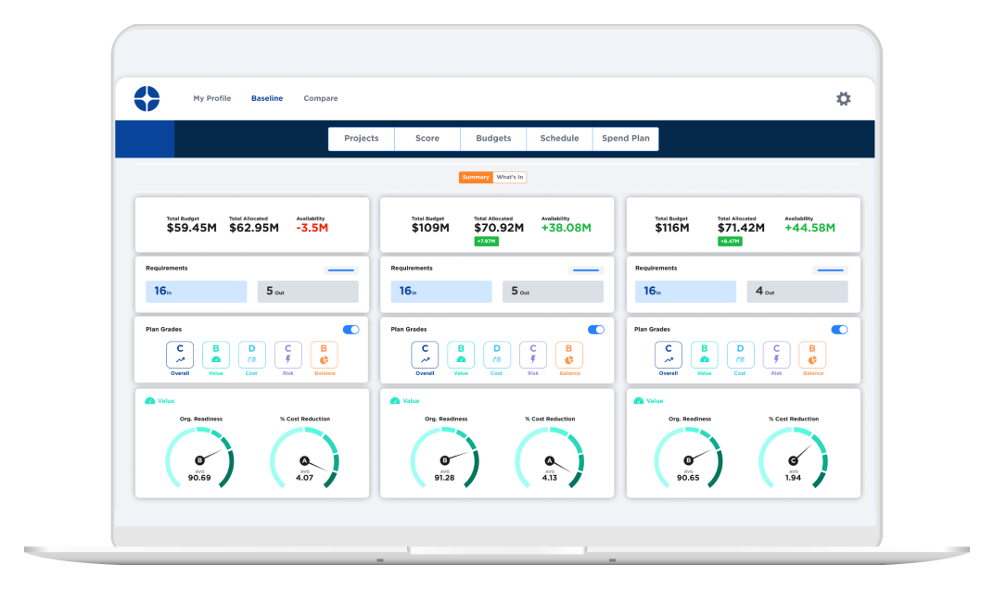Open the settings gear icon
994x589 pixels.
coord(843,98)
